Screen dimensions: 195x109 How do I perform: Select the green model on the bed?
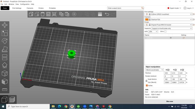[72, 54]
